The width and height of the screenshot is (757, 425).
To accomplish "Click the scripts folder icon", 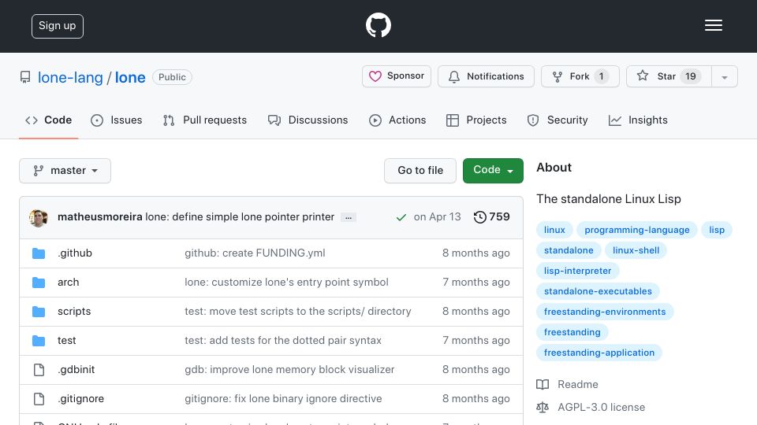I will pos(39,312).
